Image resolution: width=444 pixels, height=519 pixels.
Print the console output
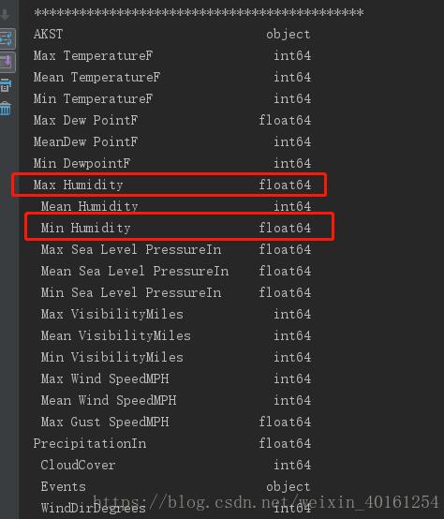click(6, 85)
